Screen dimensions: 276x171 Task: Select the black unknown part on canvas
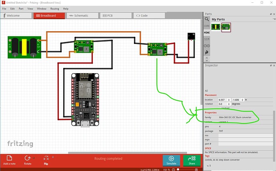[191, 36]
